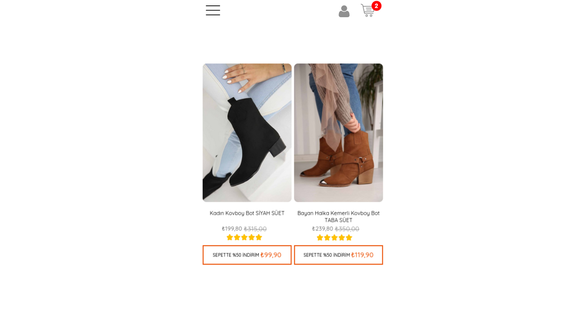Click the ₺119,90 discounted price text
This screenshot has width=584, height=328.
click(362, 255)
